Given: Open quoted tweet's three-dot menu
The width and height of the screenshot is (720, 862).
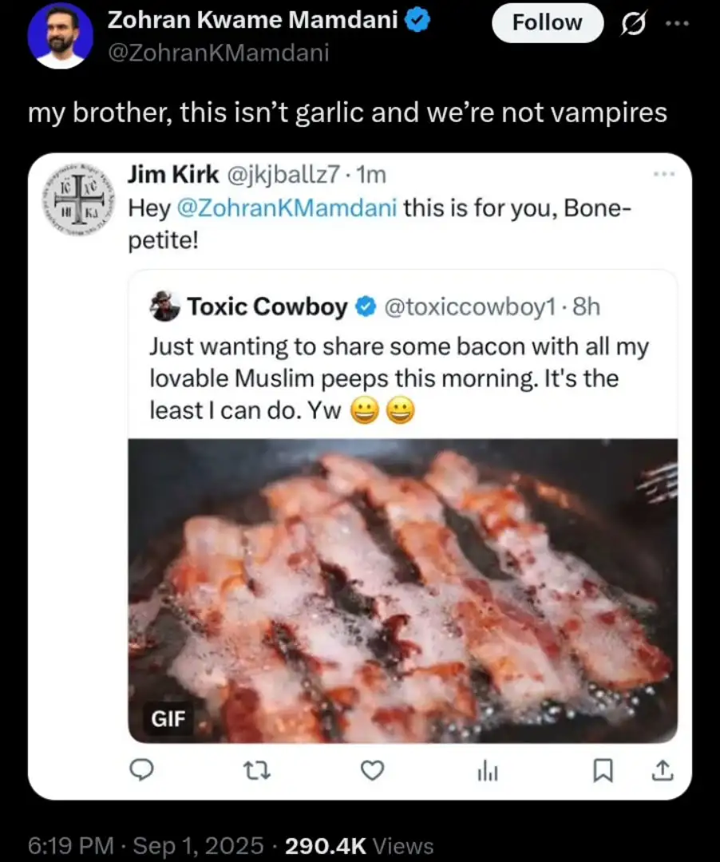Looking at the screenshot, I should (663, 173).
